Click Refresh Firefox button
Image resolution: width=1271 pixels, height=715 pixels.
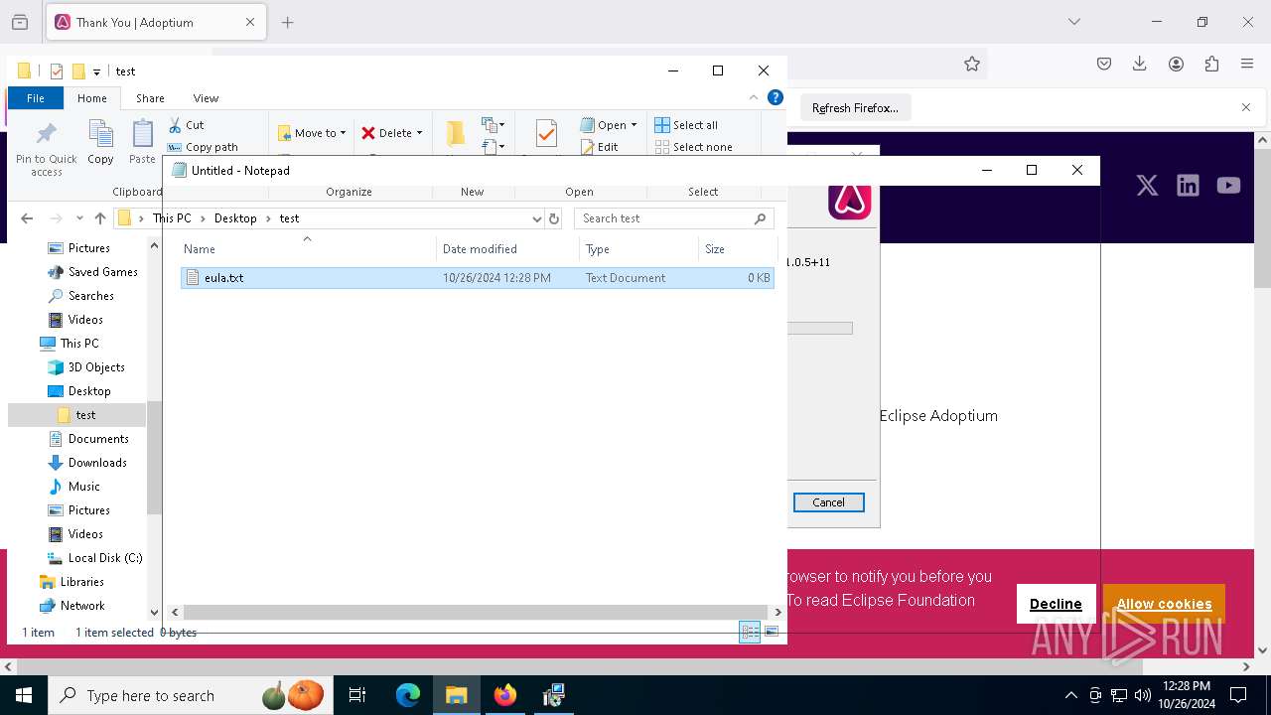(x=855, y=107)
